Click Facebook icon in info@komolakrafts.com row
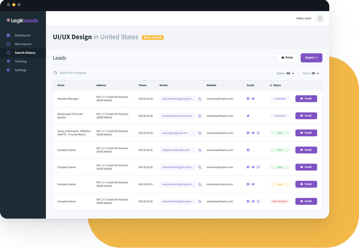Image resolution: width=359 pixels, height=248 pixels. point(248,150)
